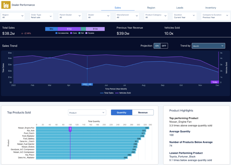The image size is (231, 165).
Task: Click the Dealer Performance app logo icon
Action: point(6,5)
